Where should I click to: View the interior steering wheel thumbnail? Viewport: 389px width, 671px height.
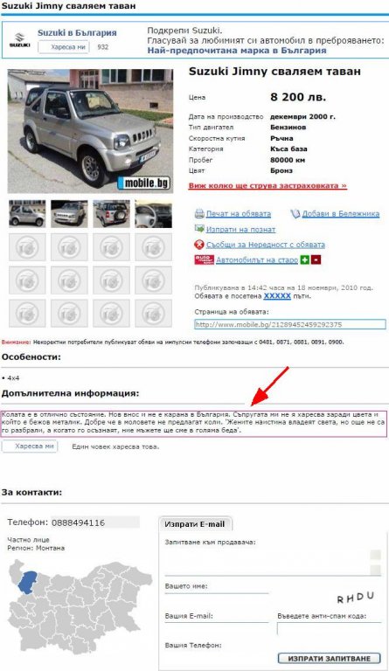(x=153, y=213)
